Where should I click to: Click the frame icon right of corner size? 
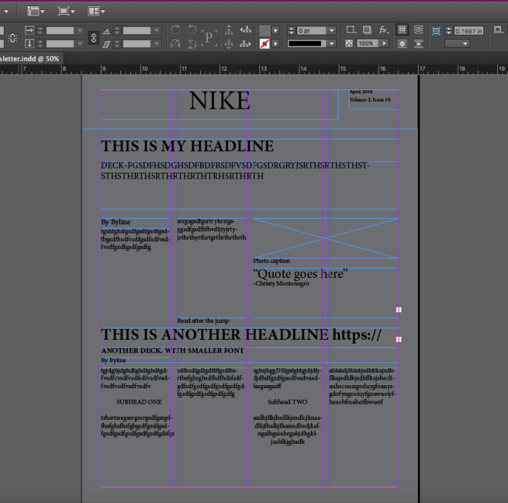click(498, 30)
